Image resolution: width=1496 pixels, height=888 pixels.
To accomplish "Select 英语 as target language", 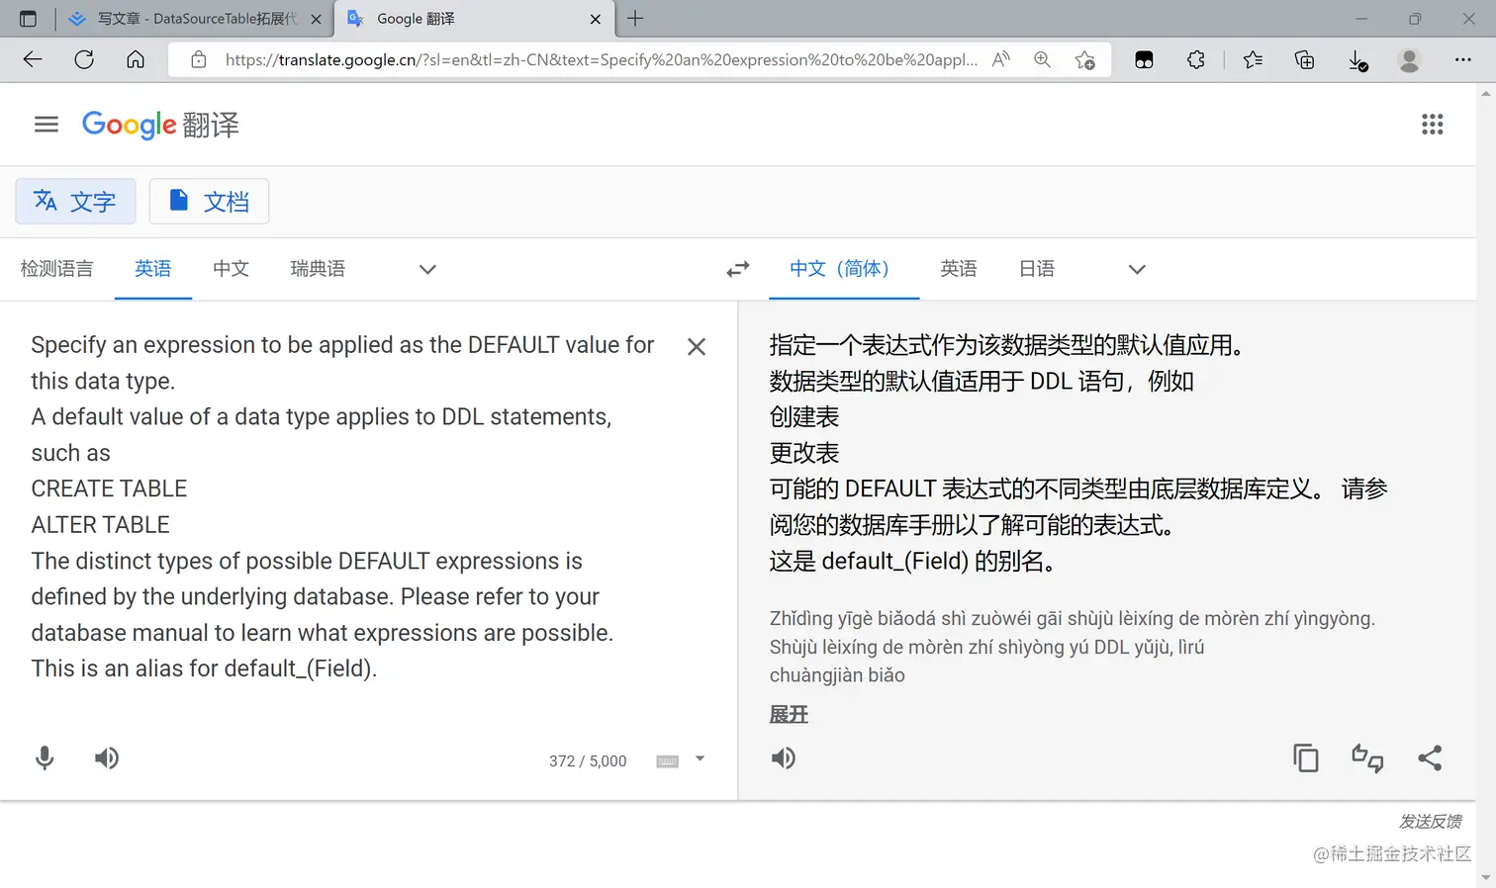I will (959, 269).
